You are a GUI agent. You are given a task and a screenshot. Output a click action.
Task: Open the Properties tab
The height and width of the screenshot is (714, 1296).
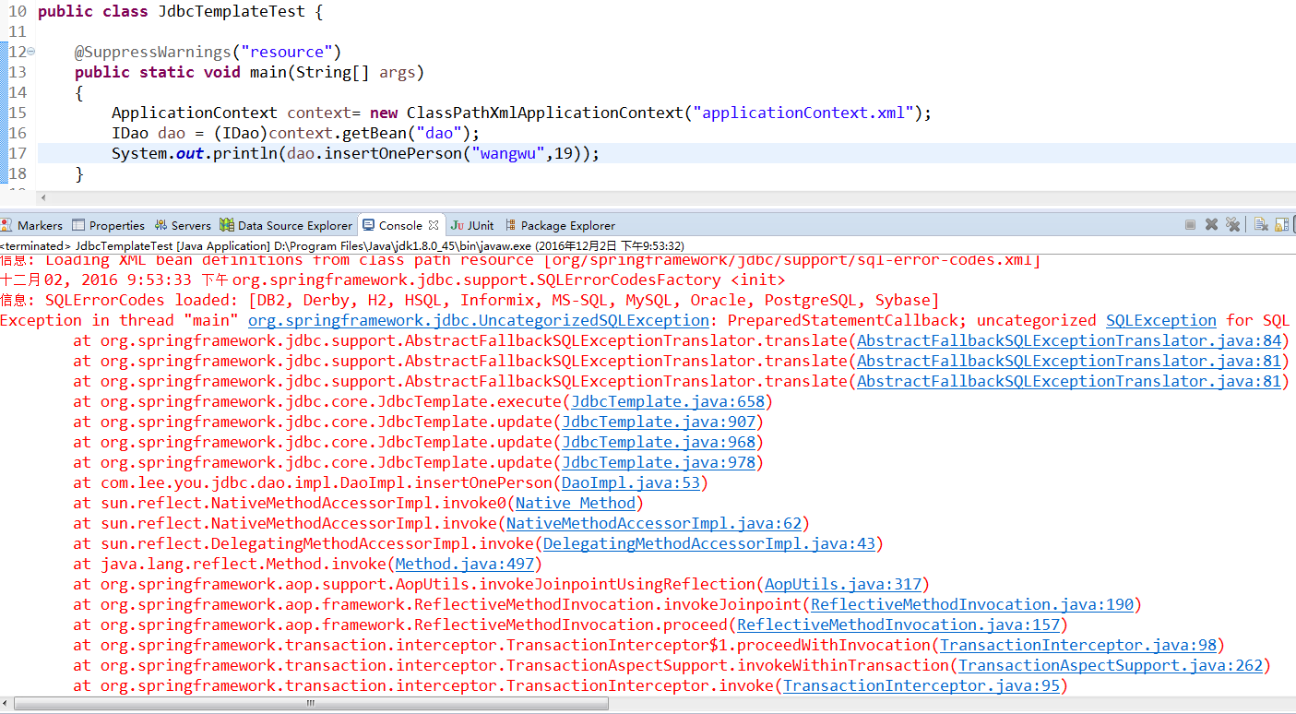pyautogui.click(x=108, y=225)
